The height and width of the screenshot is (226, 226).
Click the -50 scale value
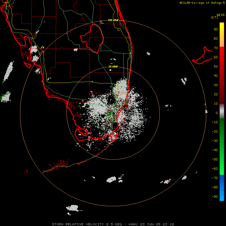(x=215, y=159)
